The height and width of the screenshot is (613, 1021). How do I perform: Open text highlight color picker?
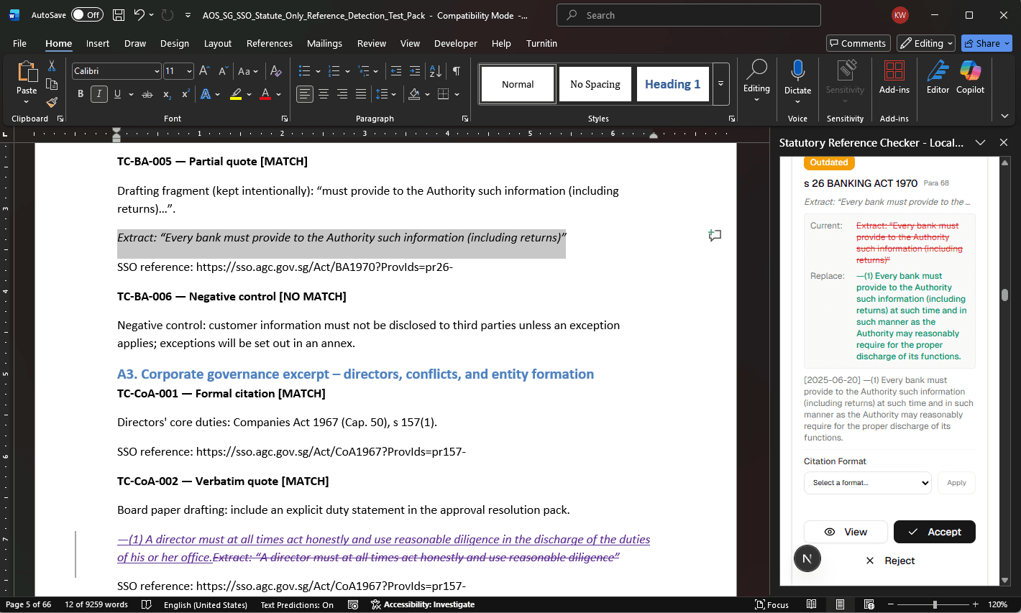(249, 94)
